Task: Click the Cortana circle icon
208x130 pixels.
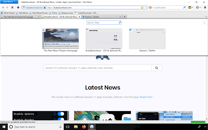Action: tap(11, 127)
